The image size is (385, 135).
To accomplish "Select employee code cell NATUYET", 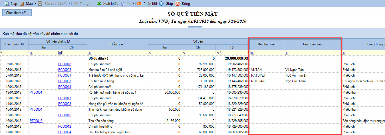I will [x=267, y=75].
